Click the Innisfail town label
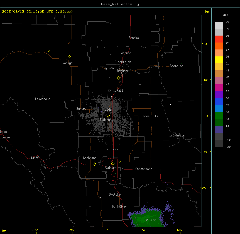 (116, 91)
